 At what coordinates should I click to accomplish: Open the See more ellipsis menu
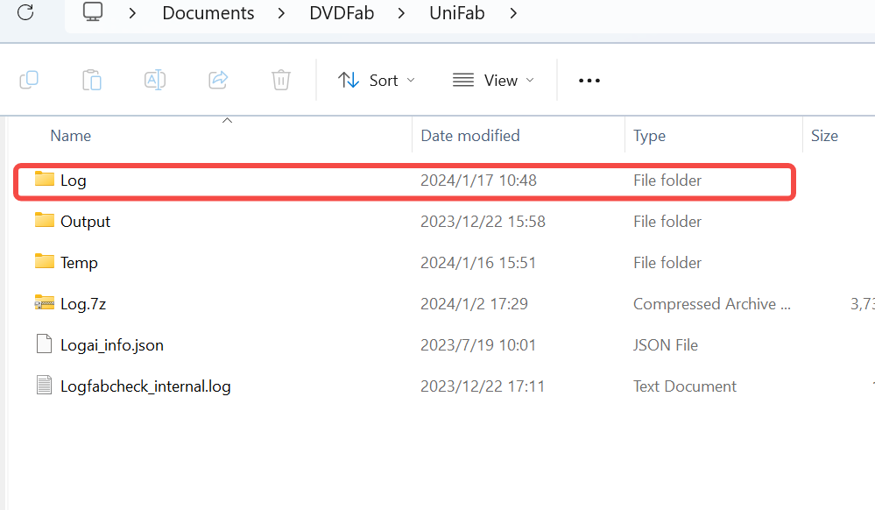(589, 81)
